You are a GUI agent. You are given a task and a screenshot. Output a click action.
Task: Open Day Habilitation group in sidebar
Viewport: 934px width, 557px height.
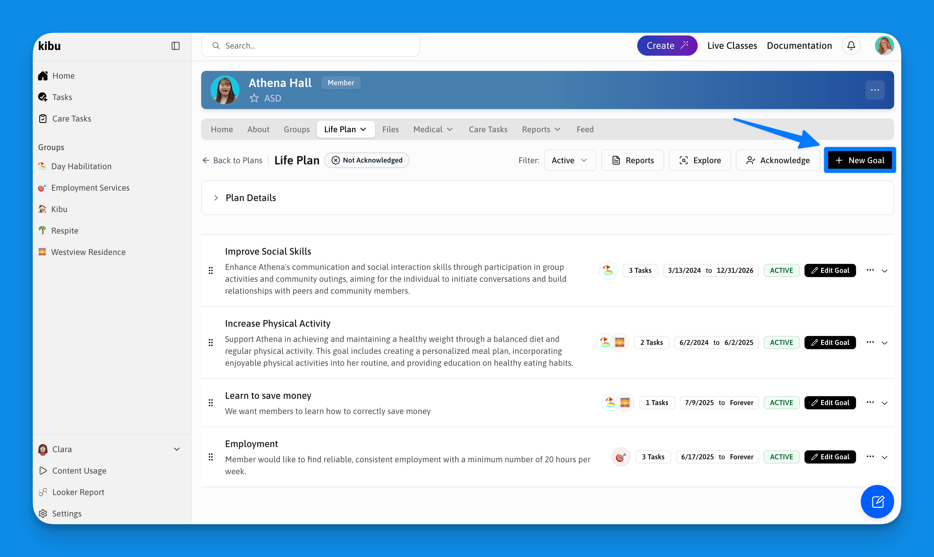pyautogui.click(x=75, y=166)
